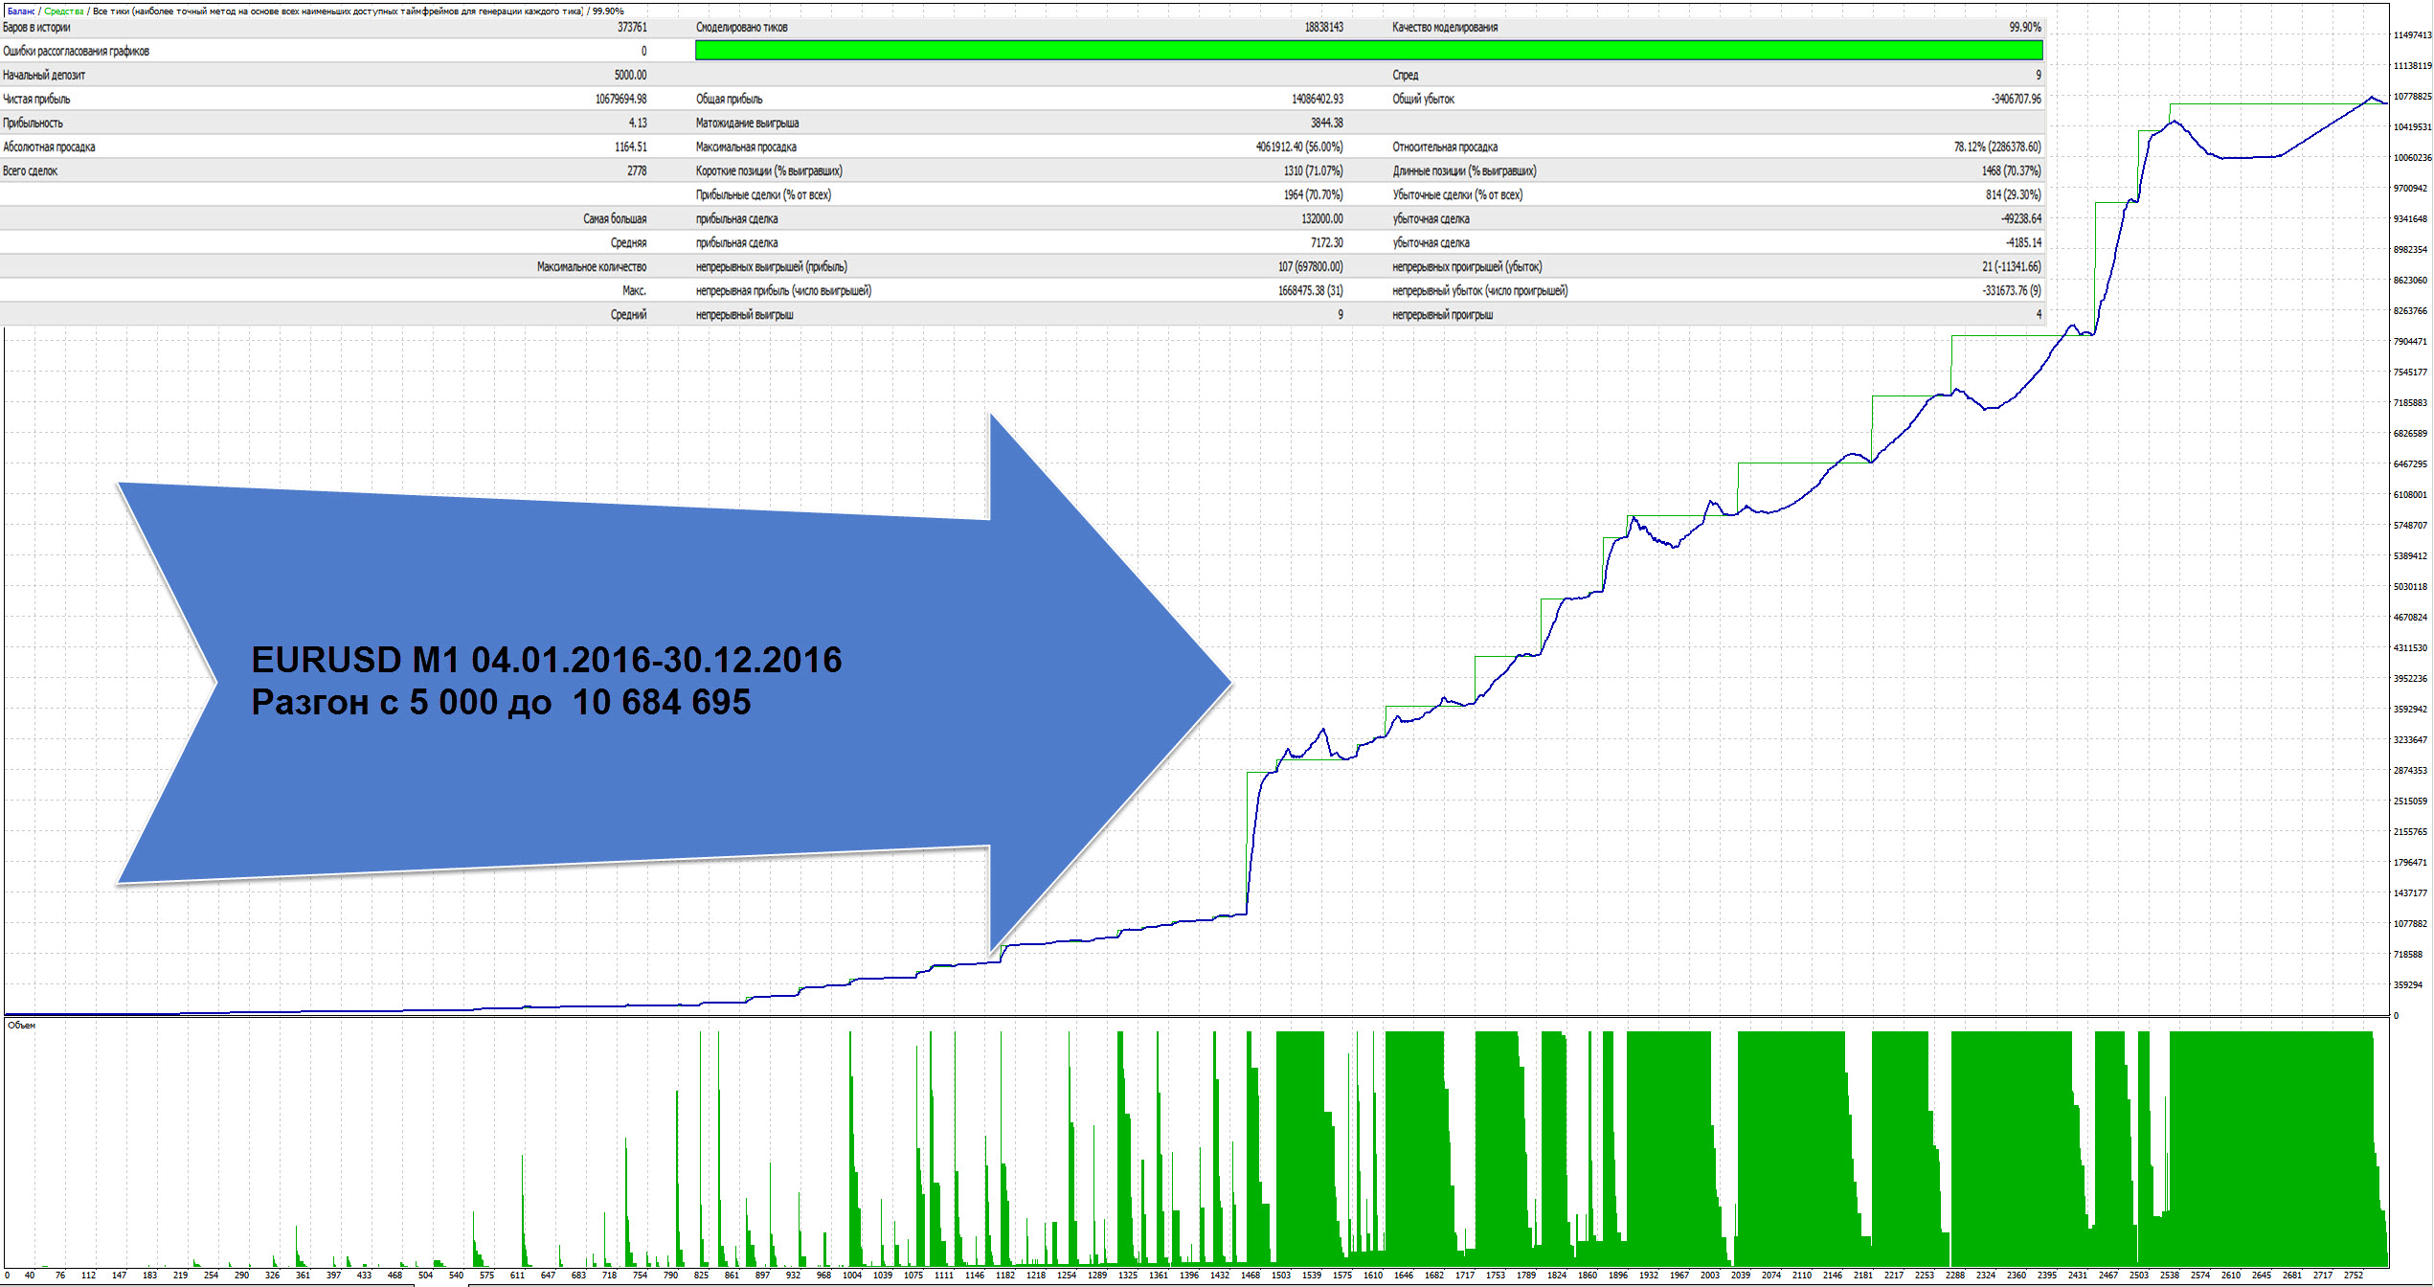
Task: Select value '78.12% (2286378.60)'
Action: 1997,147
